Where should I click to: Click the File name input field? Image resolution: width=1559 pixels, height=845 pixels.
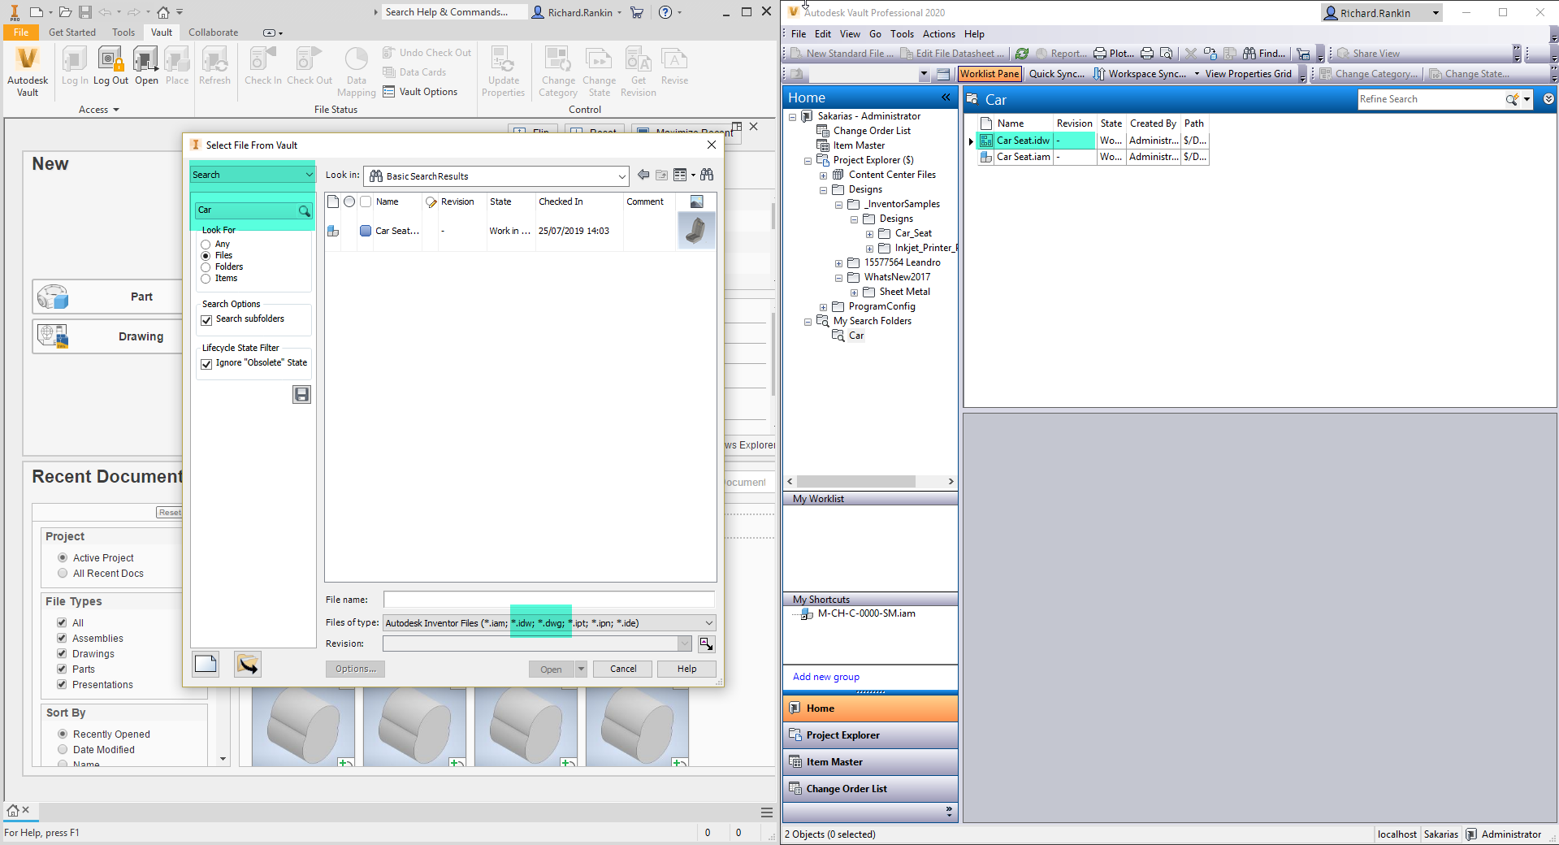click(x=549, y=600)
